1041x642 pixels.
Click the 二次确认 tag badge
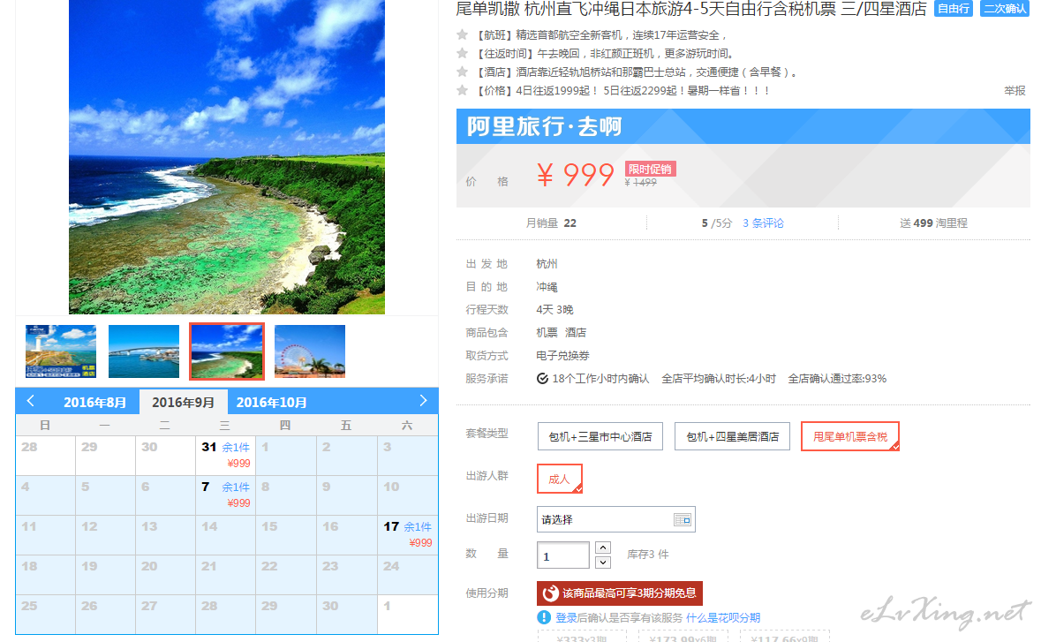coord(1005,9)
